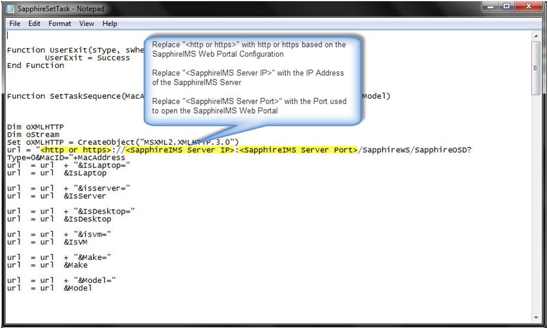Click the highlighted "<SapphireIMS Server Port>" placeholder
The image size is (548, 329).
pos(300,150)
